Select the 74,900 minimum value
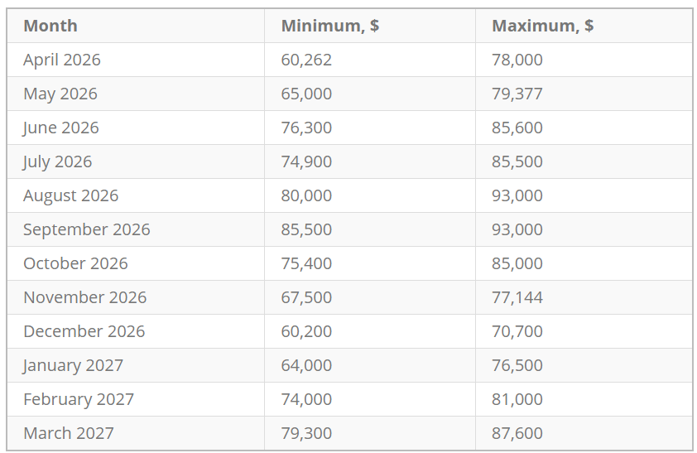This screenshot has width=697, height=453. pyautogui.click(x=306, y=161)
